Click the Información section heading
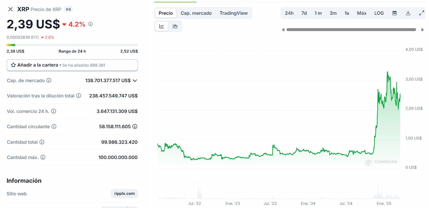The image size is (429, 208). coord(24,181)
